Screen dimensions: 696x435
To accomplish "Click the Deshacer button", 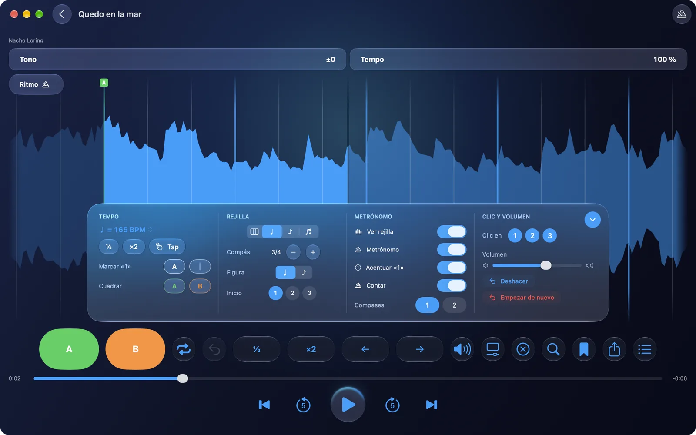I will 509,281.
